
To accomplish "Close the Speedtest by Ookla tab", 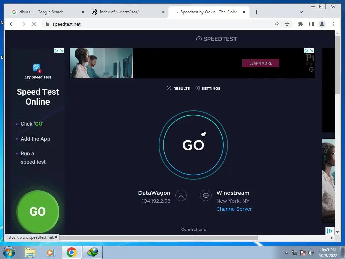I will coord(244,12).
